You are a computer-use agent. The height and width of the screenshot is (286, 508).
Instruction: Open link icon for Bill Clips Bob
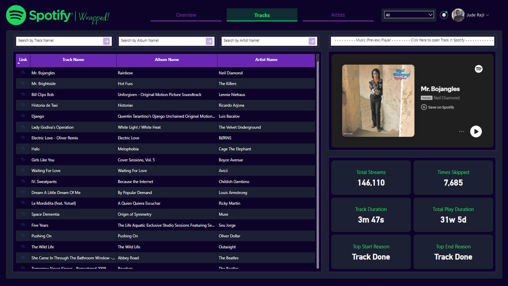pos(23,94)
